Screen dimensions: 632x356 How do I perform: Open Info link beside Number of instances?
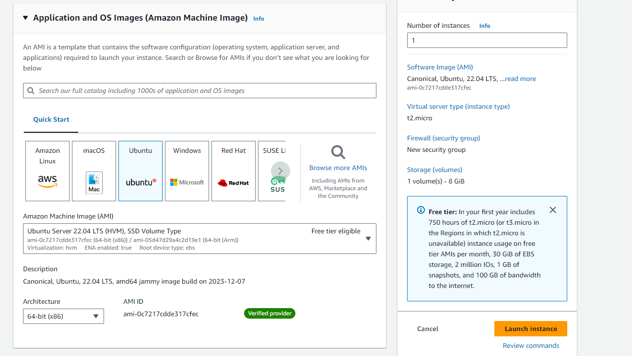click(x=485, y=26)
